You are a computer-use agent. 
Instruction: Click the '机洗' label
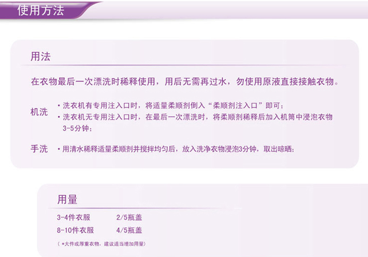pos(39,112)
